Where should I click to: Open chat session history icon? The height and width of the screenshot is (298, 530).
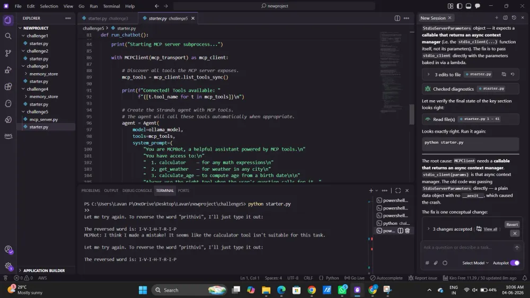514,18
